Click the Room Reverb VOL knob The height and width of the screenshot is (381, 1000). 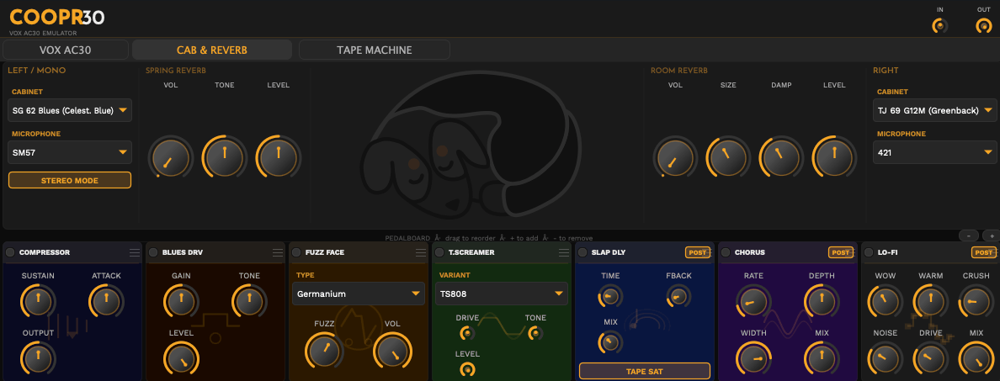[x=675, y=157]
